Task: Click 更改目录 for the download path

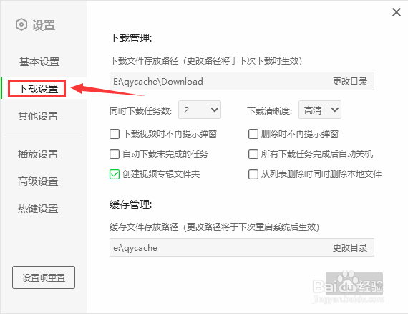Action: [x=350, y=81]
